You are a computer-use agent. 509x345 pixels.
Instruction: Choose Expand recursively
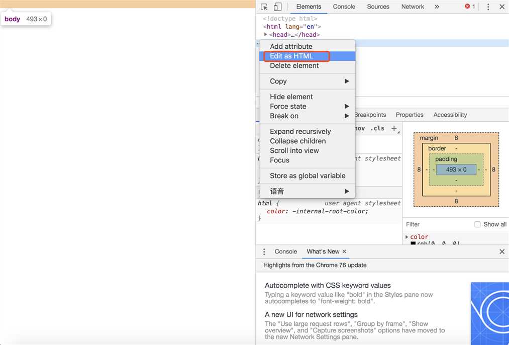[307, 132]
